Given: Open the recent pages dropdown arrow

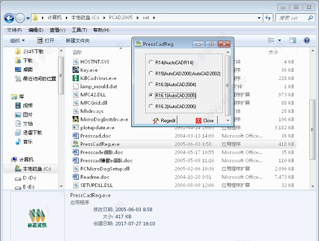Looking at the screenshot, I should click(x=28, y=18).
